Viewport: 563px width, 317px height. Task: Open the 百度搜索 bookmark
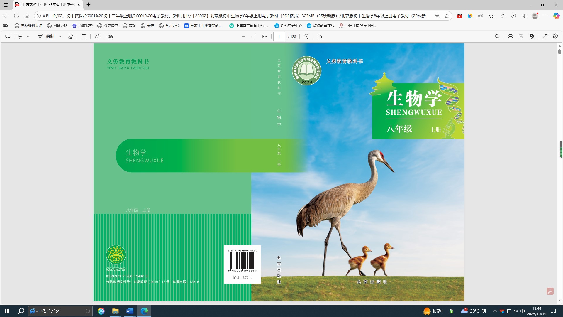(x=82, y=26)
